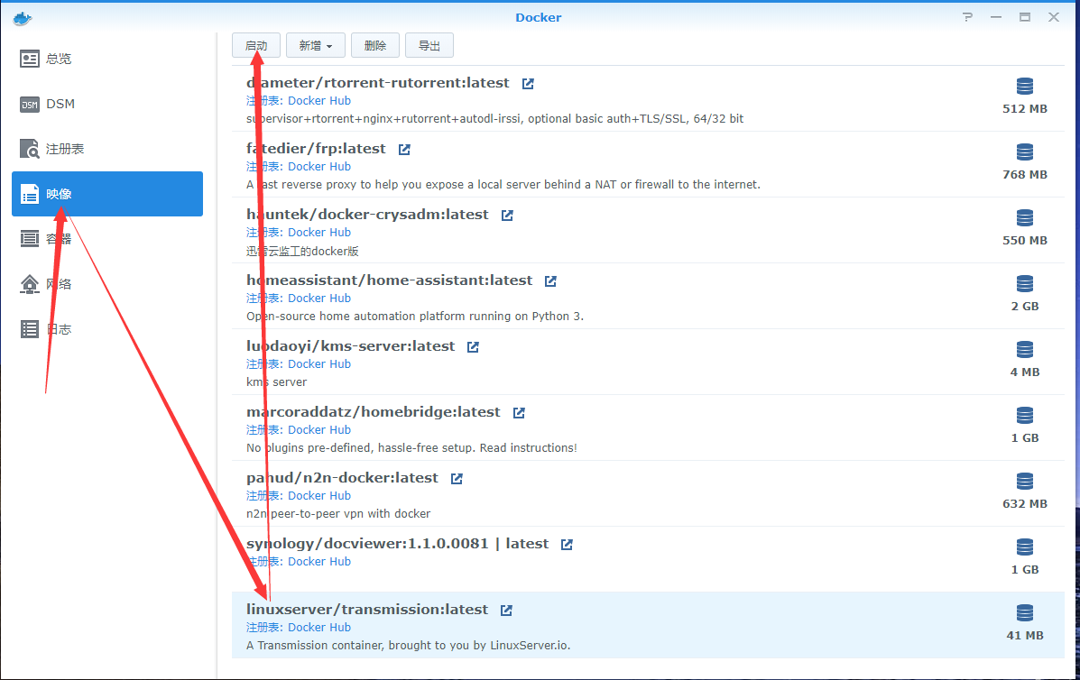Select the pahud/n2n-docker:latest image name

pyautogui.click(x=342, y=478)
